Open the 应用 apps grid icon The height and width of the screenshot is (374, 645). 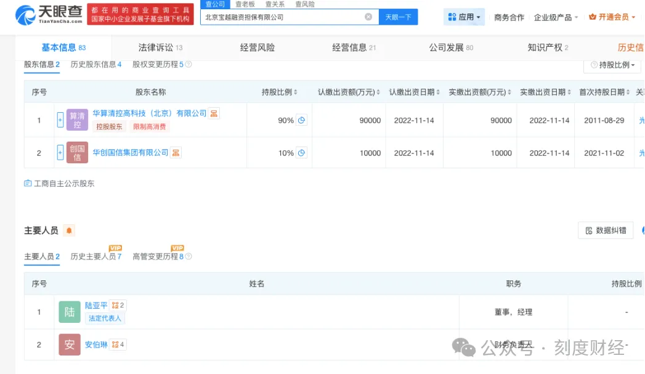(x=452, y=17)
